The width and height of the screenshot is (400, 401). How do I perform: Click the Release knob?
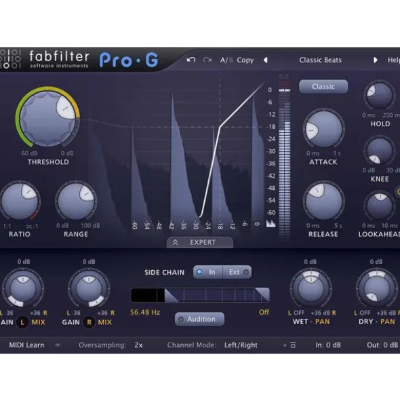[x=323, y=202]
